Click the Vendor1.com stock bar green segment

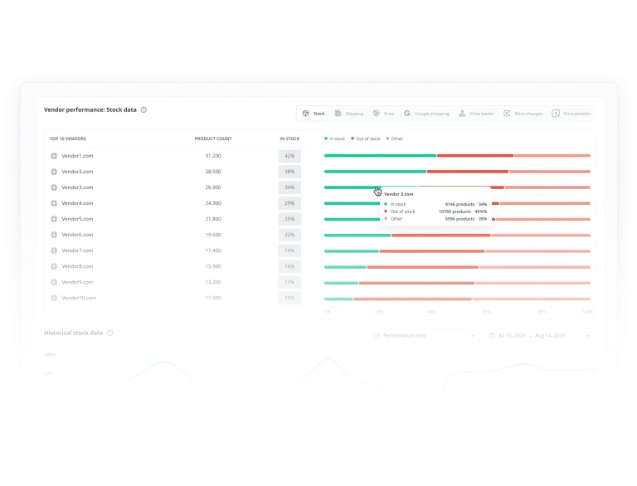pos(380,156)
